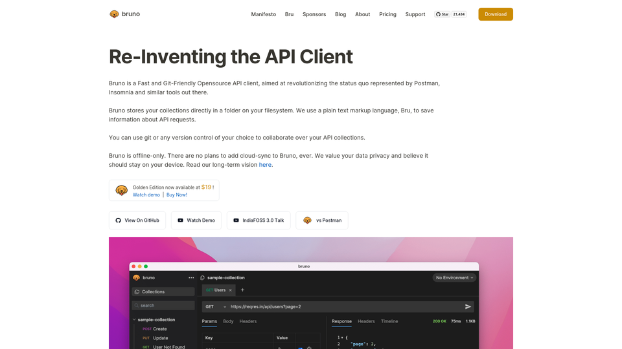Screen dimensions: 622x349
Task: Collapse the sample-collection tree chevron
Action: coord(134,320)
